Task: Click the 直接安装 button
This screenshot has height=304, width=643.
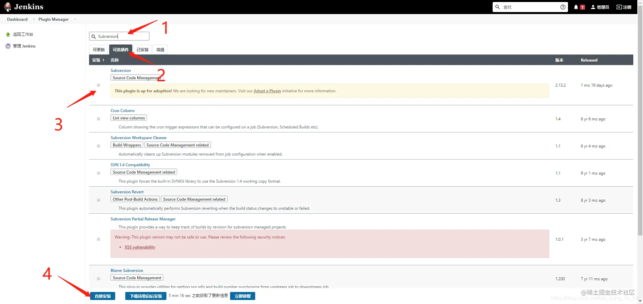Action: [x=102, y=296]
